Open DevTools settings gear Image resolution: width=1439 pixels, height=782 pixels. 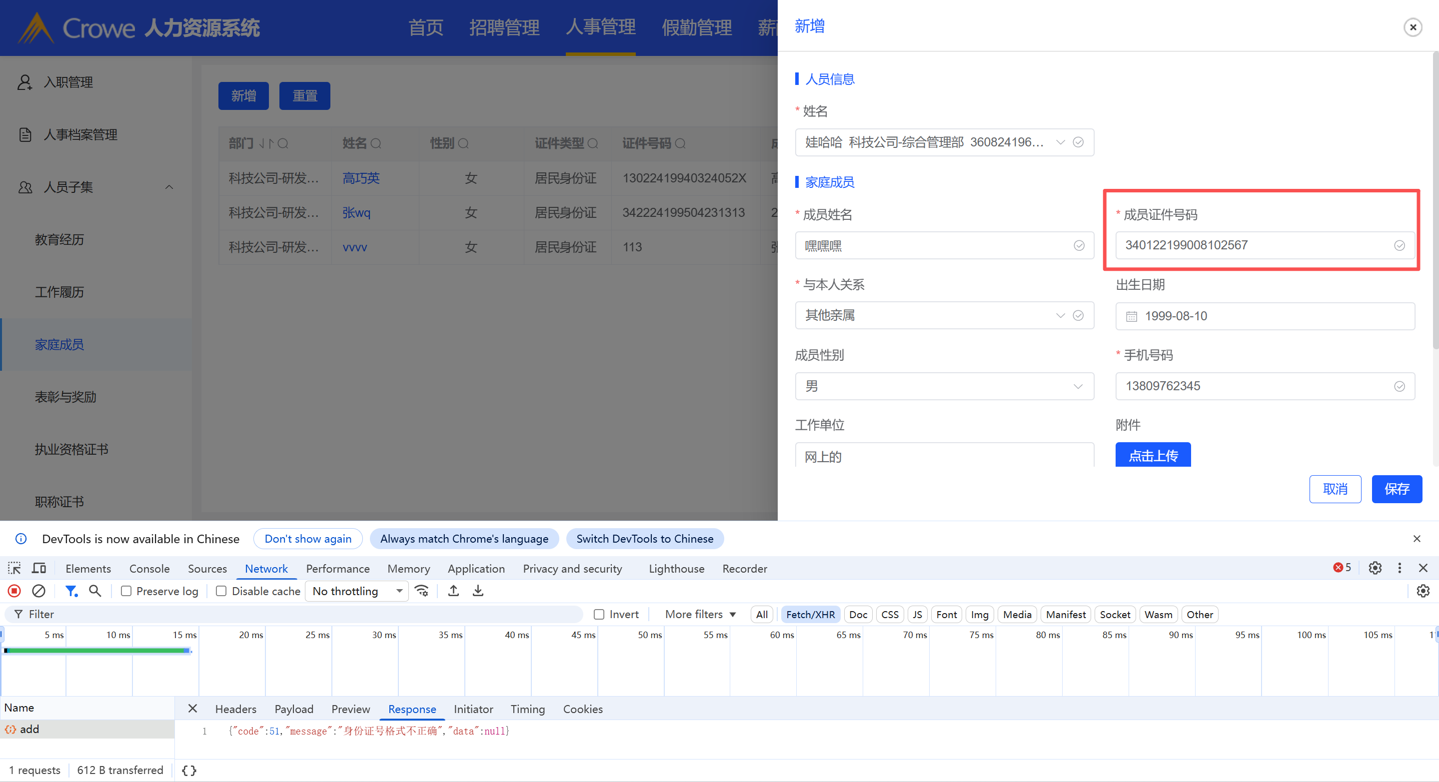[x=1375, y=568]
